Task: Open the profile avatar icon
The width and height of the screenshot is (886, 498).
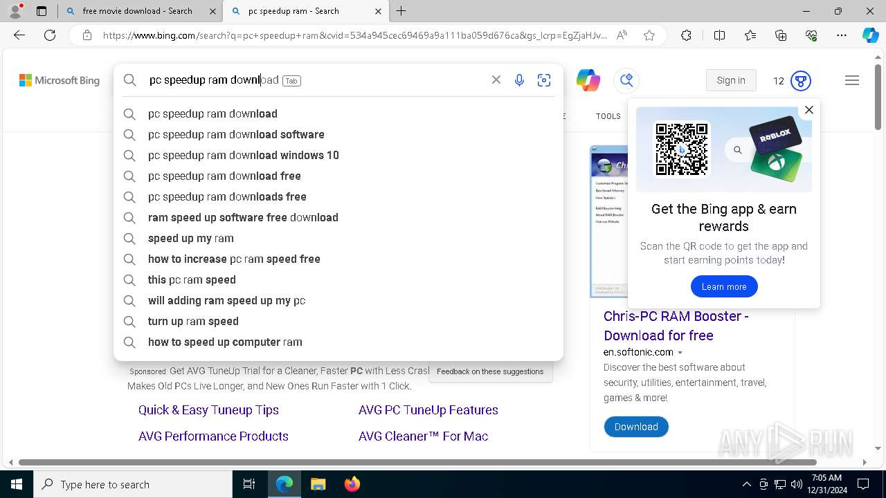Action: 15,11
